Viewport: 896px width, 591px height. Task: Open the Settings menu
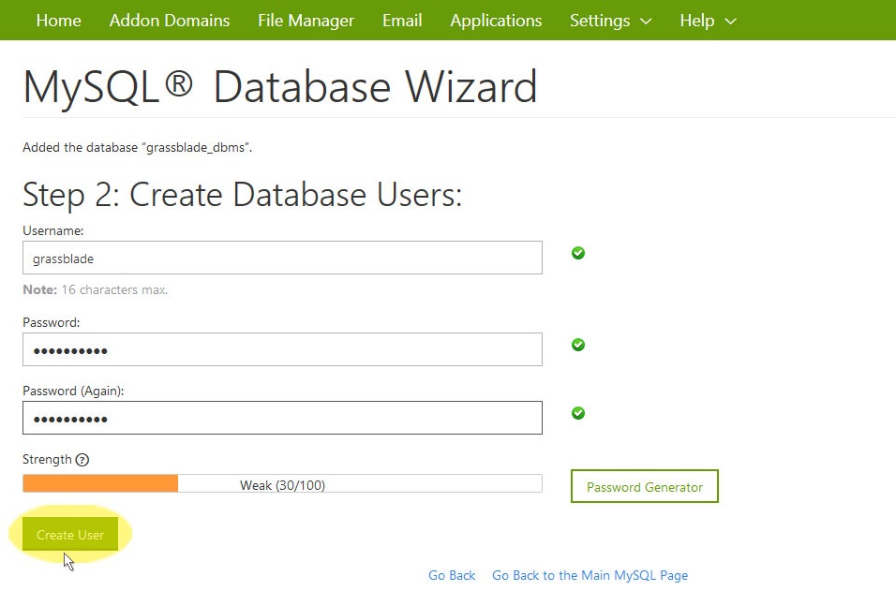611,21
